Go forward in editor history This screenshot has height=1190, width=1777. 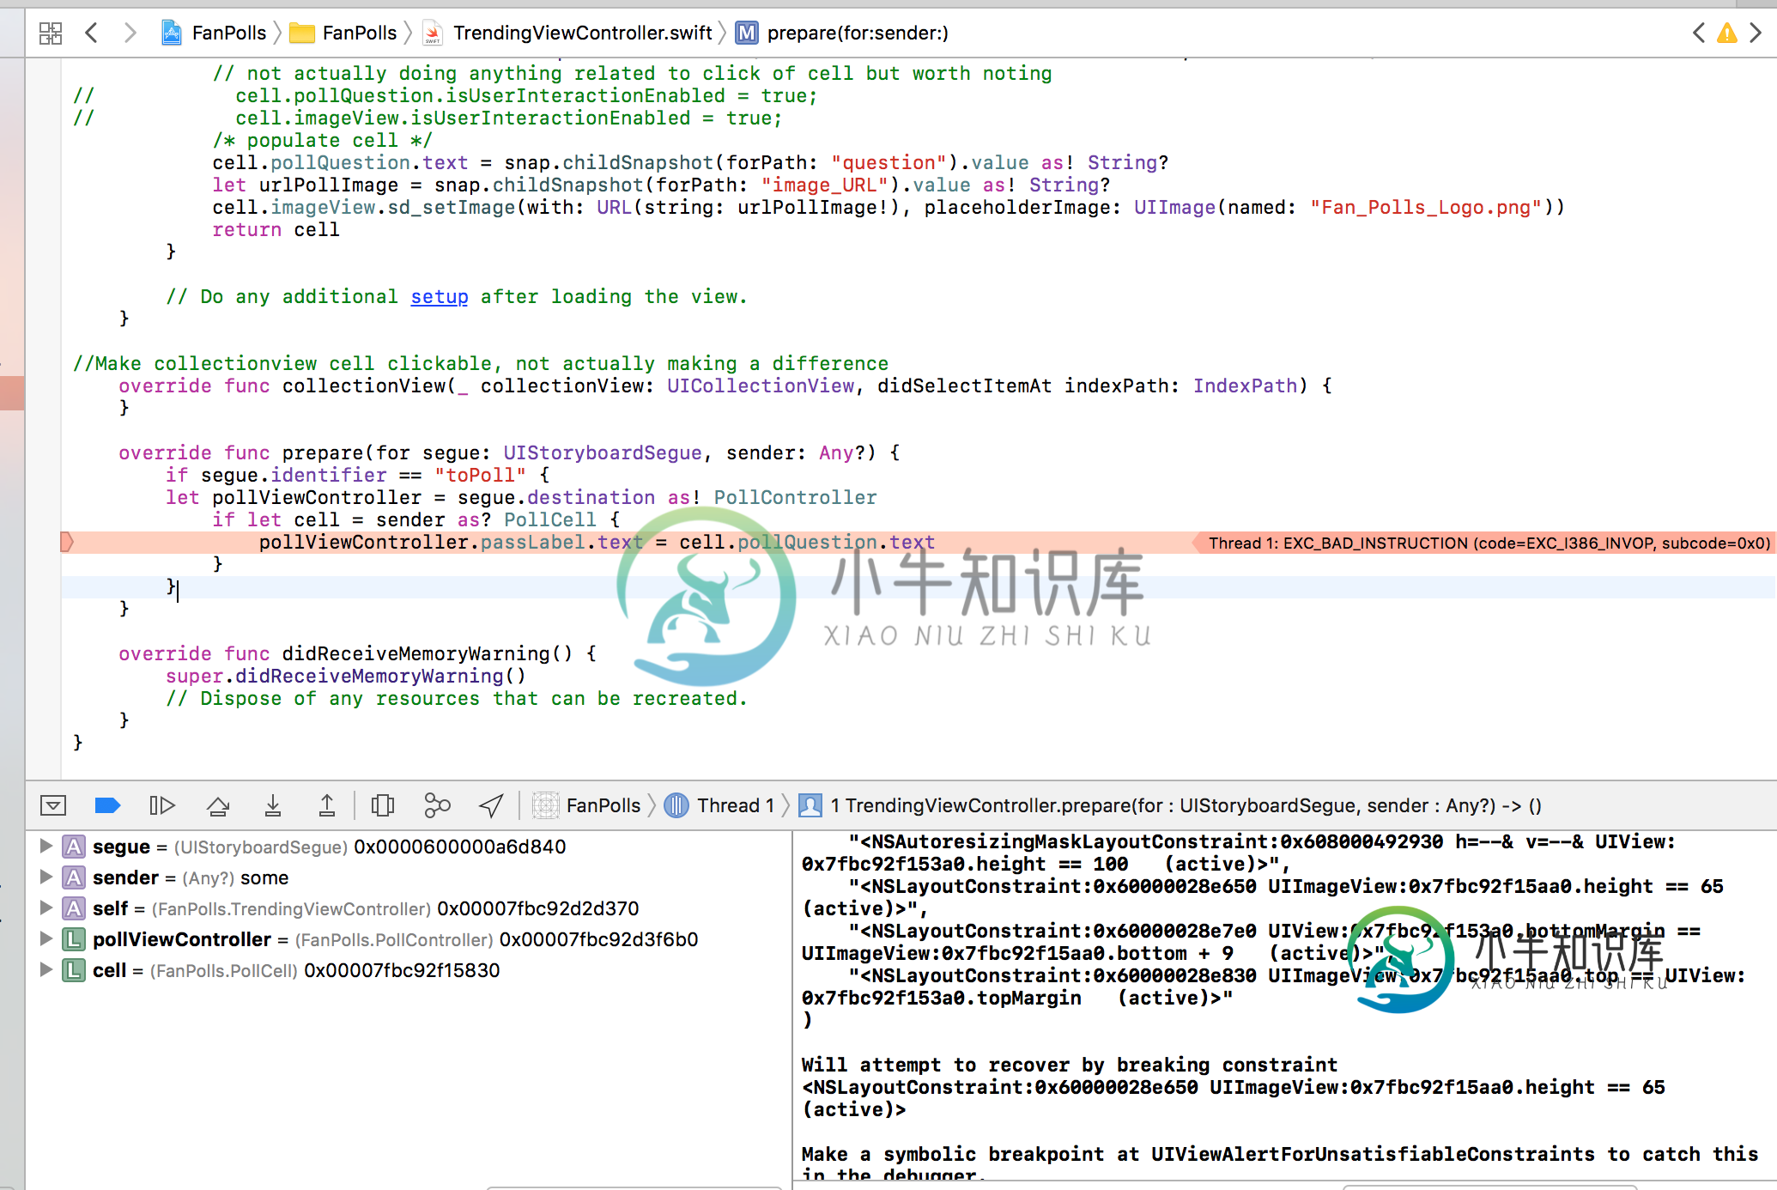(130, 33)
